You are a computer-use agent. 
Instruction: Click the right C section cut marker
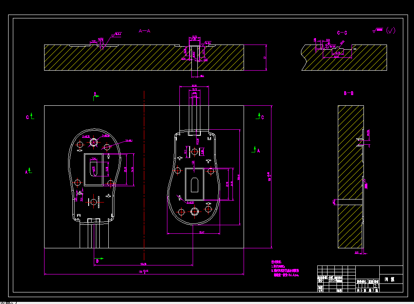click(x=260, y=116)
